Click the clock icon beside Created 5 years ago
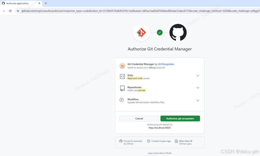This screenshot has width=260, height=156. (x=148, y=141)
